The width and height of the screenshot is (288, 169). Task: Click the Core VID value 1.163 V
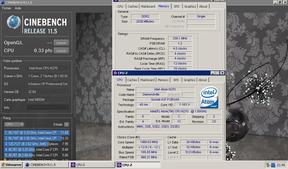[184, 104]
